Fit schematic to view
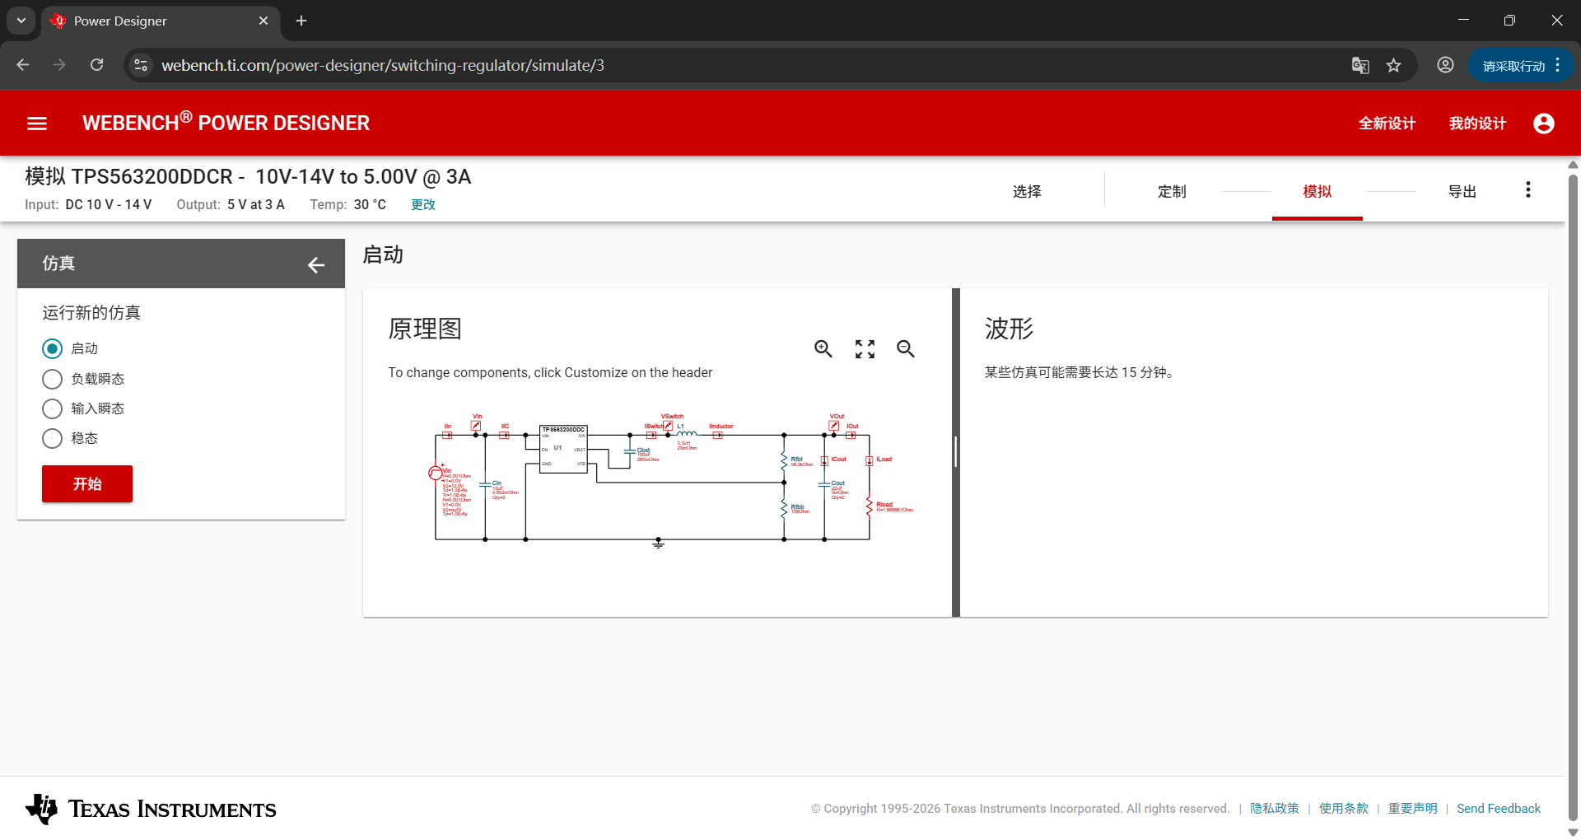This screenshot has height=840, width=1581. click(865, 349)
